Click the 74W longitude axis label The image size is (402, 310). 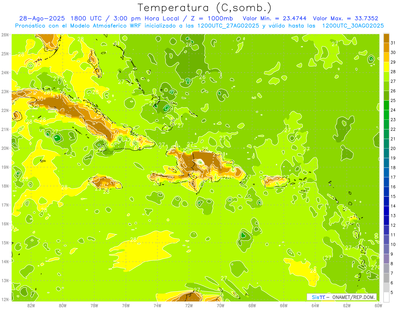pyautogui.click(x=157, y=305)
